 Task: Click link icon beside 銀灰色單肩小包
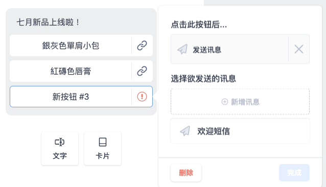coord(142,45)
